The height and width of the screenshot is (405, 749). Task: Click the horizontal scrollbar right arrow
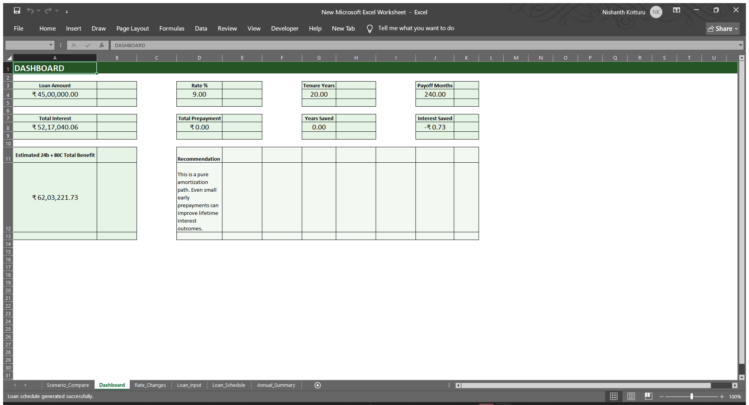click(735, 385)
